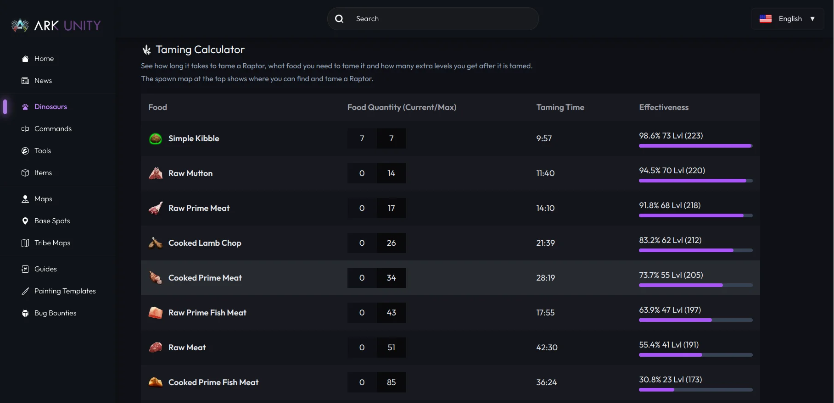Click the Bug Bounties link
Screen dimensions: 834x403
[55, 313]
